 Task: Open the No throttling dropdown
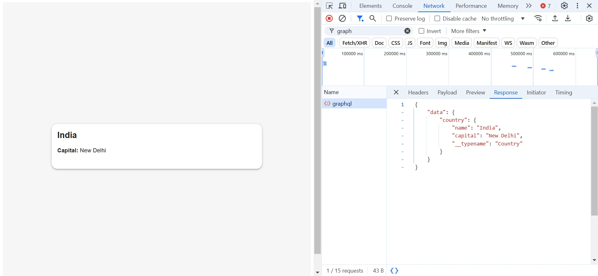click(503, 19)
